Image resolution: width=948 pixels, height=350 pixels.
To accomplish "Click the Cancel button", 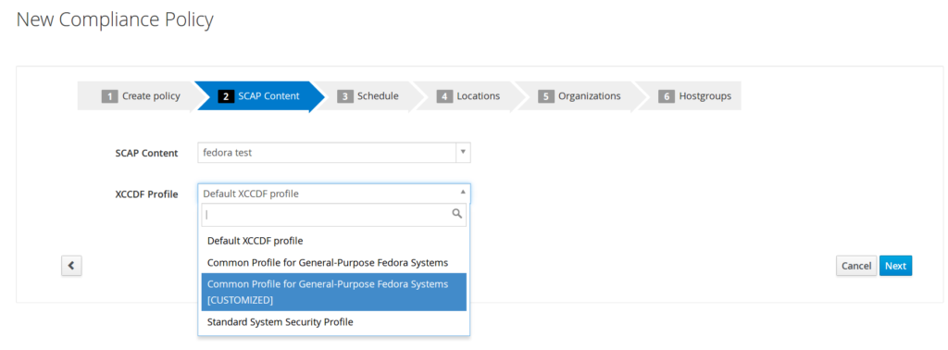I will [x=856, y=266].
